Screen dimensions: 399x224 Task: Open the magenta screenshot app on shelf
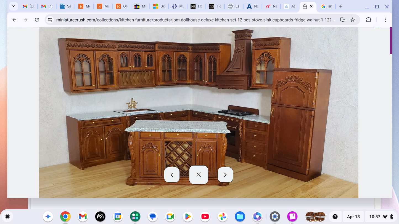(x=292, y=217)
